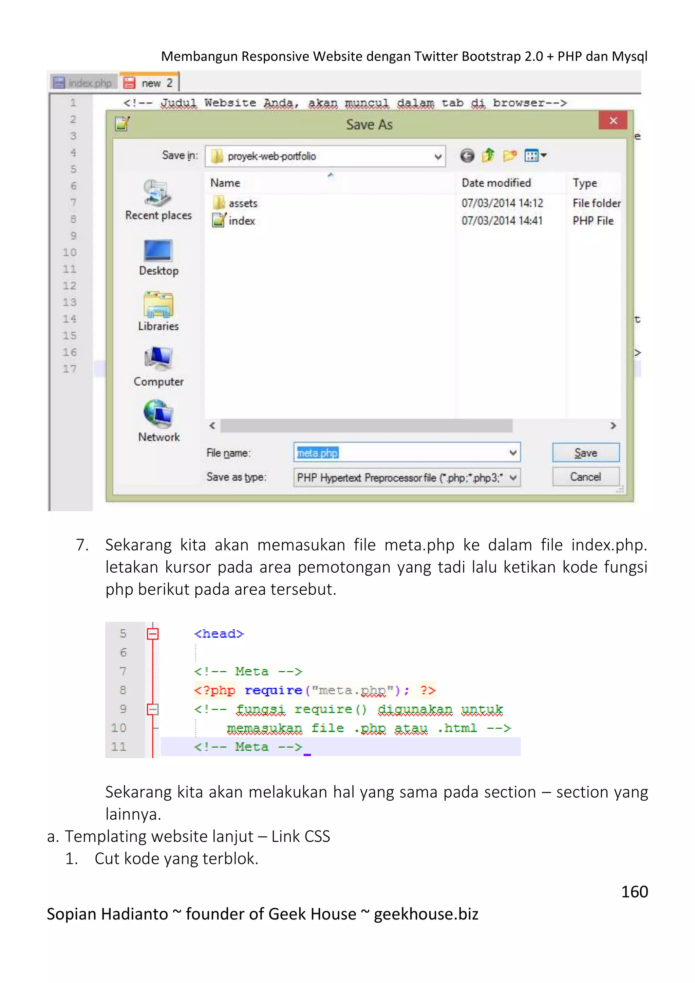Click the Judul Website Anda comment line
This screenshot has height=983, width=695.
coord(345,103)
